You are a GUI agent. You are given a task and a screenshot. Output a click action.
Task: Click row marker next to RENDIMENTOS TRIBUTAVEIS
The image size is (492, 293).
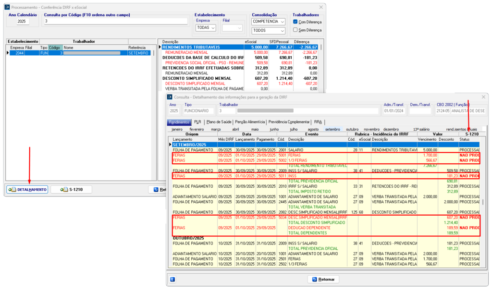[x=160, y=47]
